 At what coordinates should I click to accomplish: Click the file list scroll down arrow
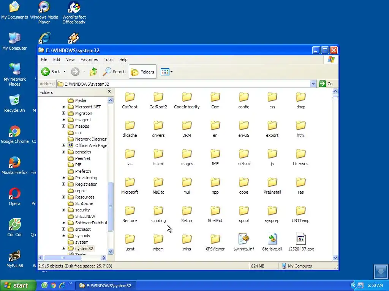pyautogui.click(x=335, y=258)
